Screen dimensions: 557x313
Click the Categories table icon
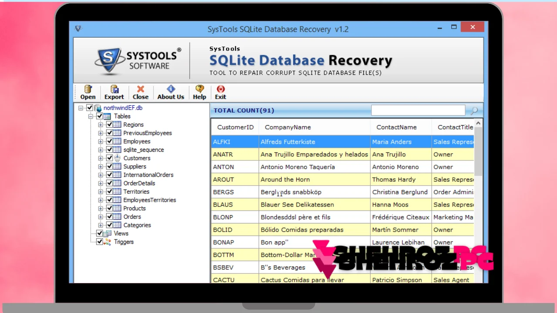(117, 225)
